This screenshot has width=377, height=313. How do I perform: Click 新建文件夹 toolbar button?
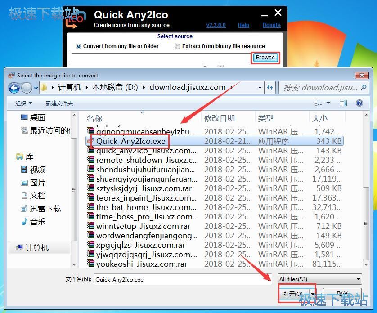(59, 103)
